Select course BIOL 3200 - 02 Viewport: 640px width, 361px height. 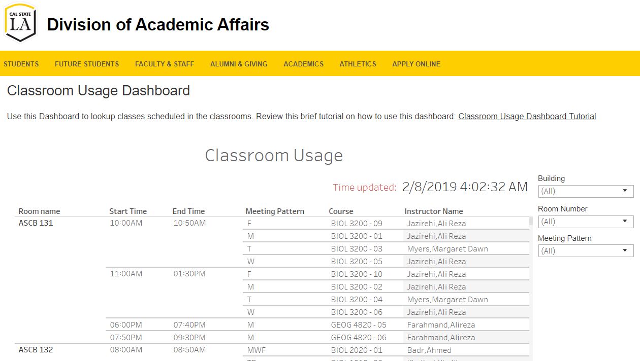tap(357, 286)
